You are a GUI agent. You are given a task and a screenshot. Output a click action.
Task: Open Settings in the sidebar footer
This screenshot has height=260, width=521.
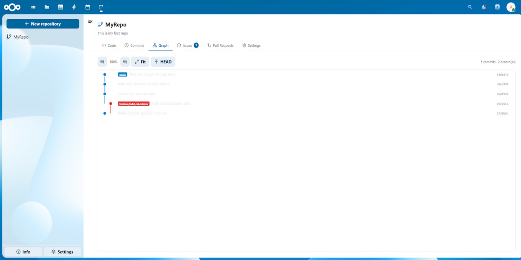(x=62, y=252)
